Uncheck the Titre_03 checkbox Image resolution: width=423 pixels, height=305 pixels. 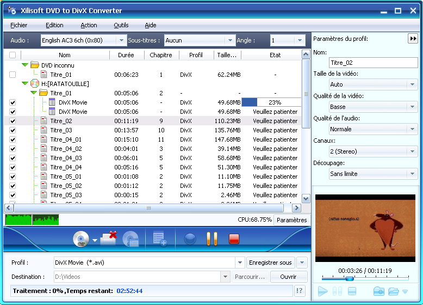(x=13, y=130)
